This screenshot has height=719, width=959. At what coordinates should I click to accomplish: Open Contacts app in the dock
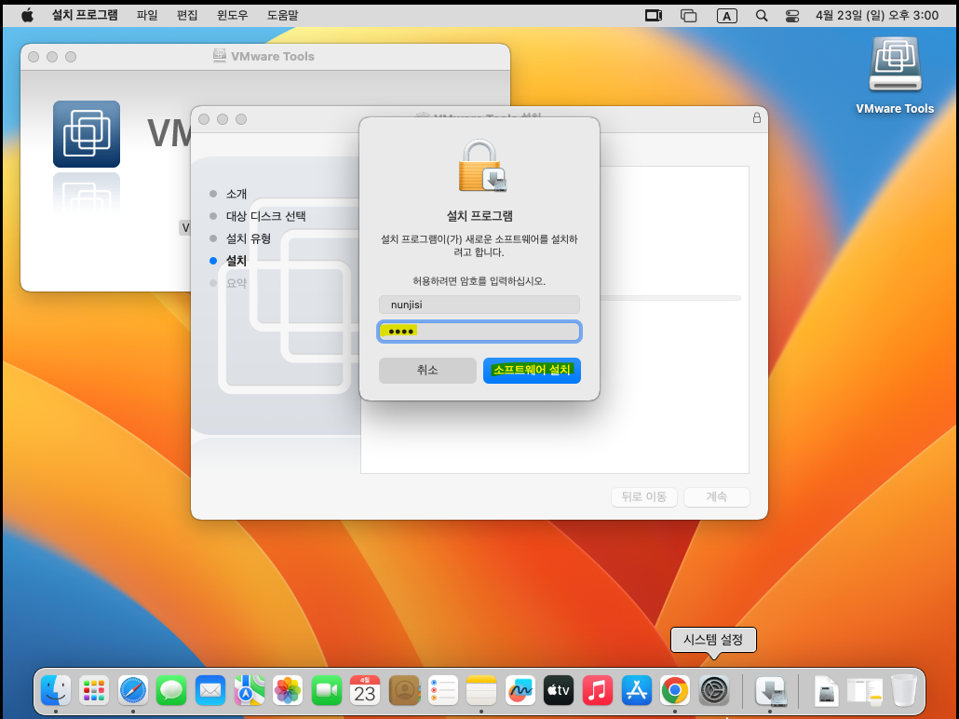[x=404, y=691]
